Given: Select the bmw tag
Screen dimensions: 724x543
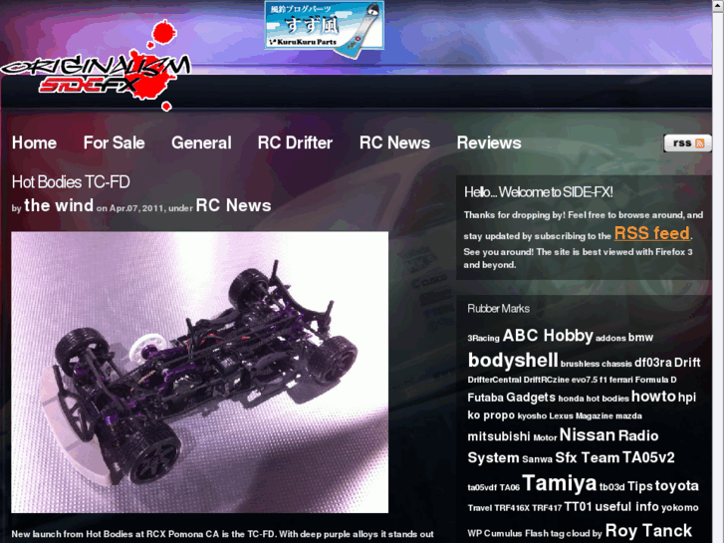Looking at the screenshot, I should [640, 338].
